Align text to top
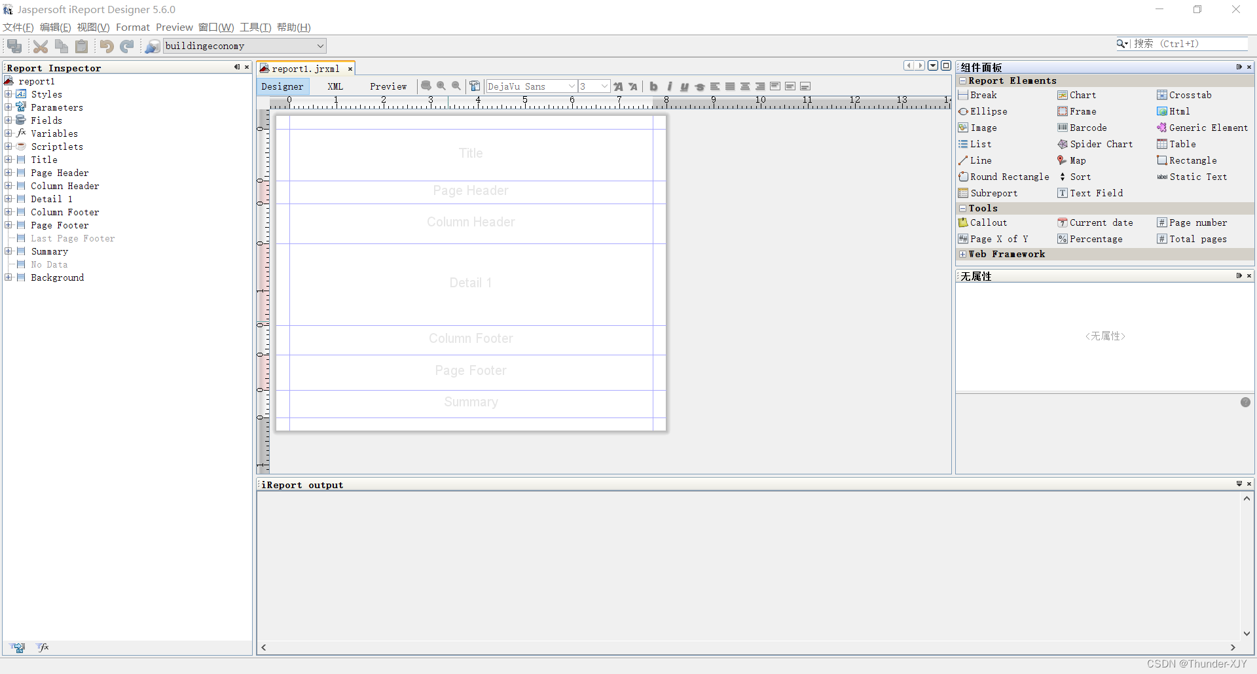Screen dimensions: 1257x674 [x=775, y=86]
